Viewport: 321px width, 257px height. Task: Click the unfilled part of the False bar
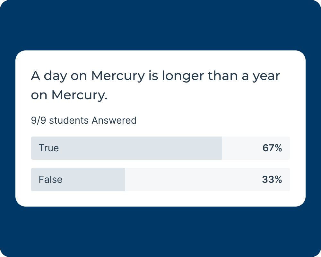[x=193, y=180]
